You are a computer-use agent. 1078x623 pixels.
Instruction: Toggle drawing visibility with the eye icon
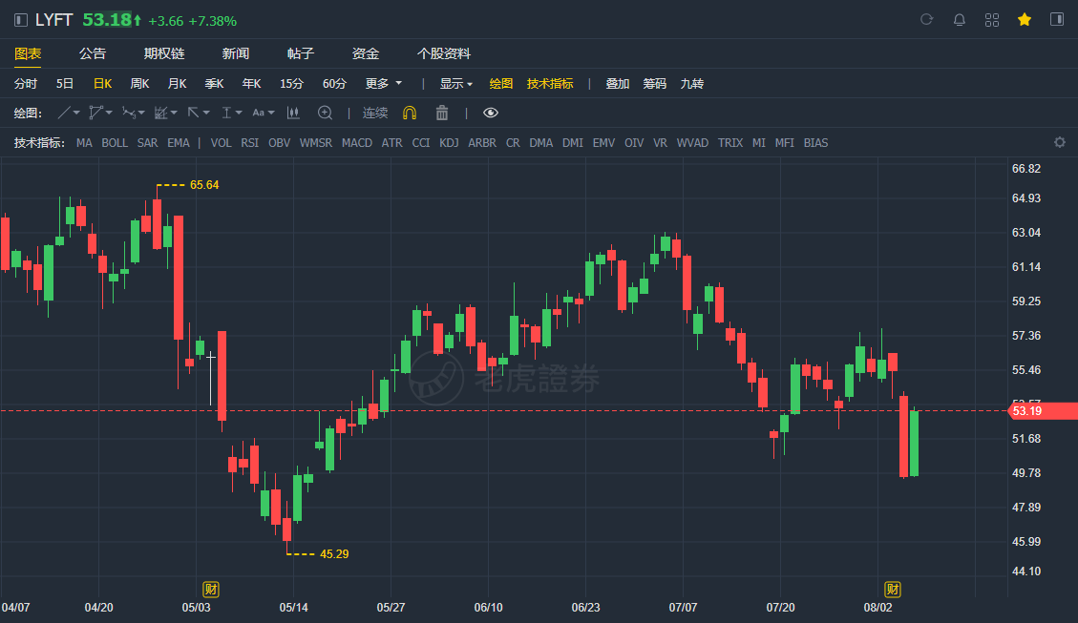490,113
